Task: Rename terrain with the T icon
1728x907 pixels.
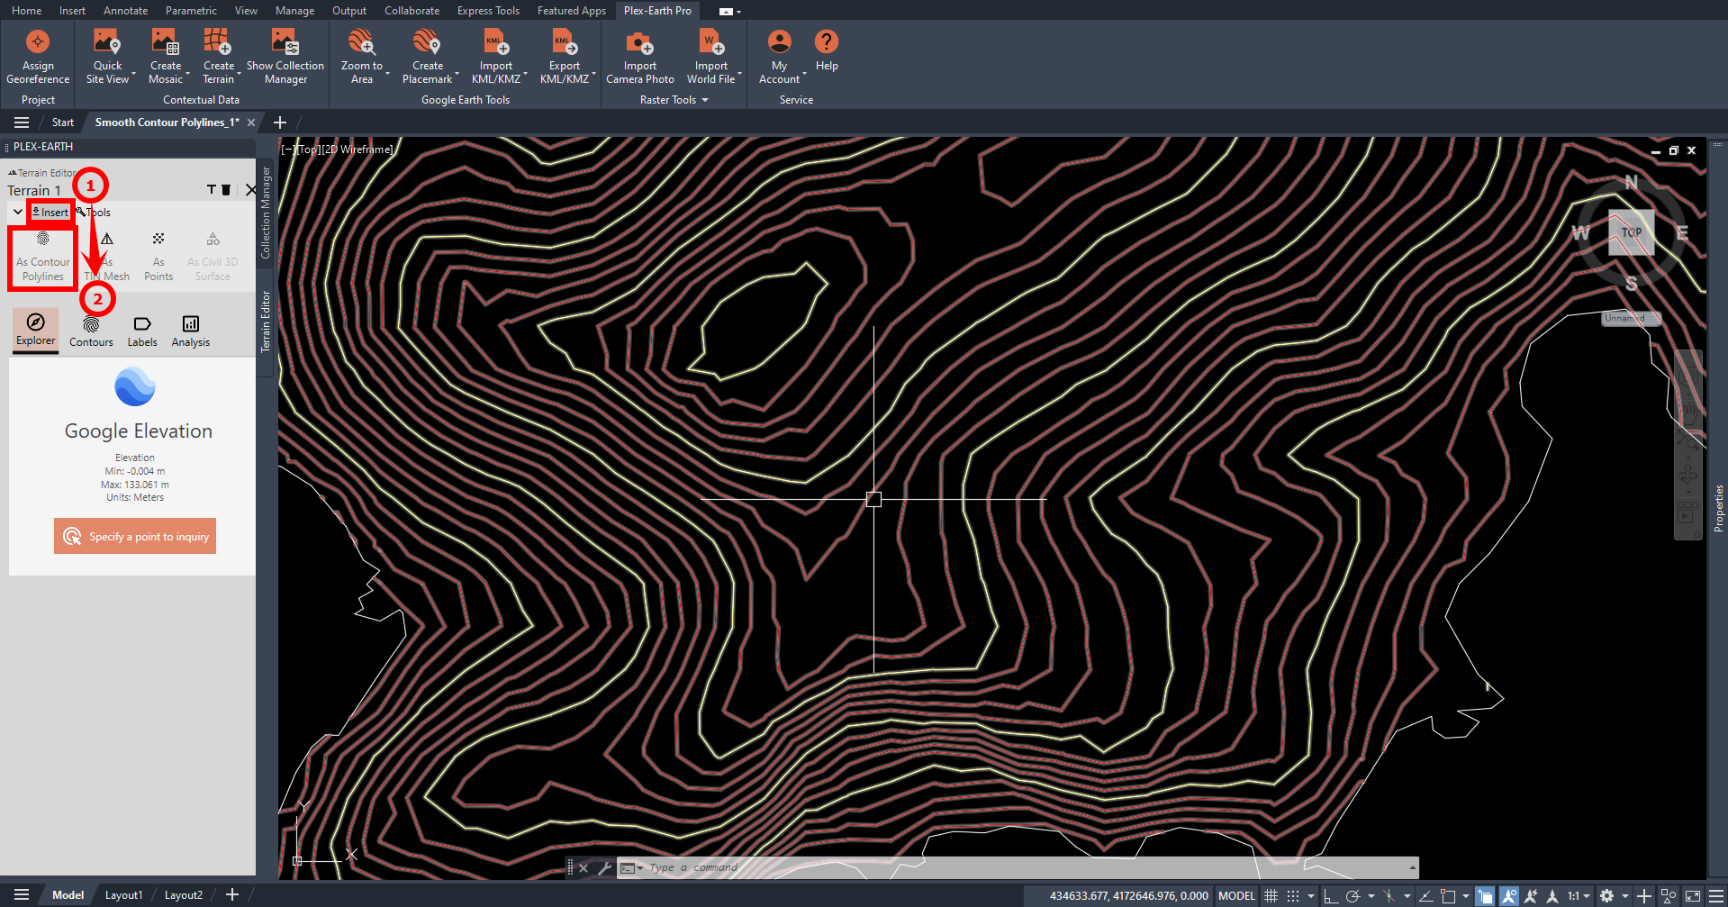Action: tap(212, 190)
